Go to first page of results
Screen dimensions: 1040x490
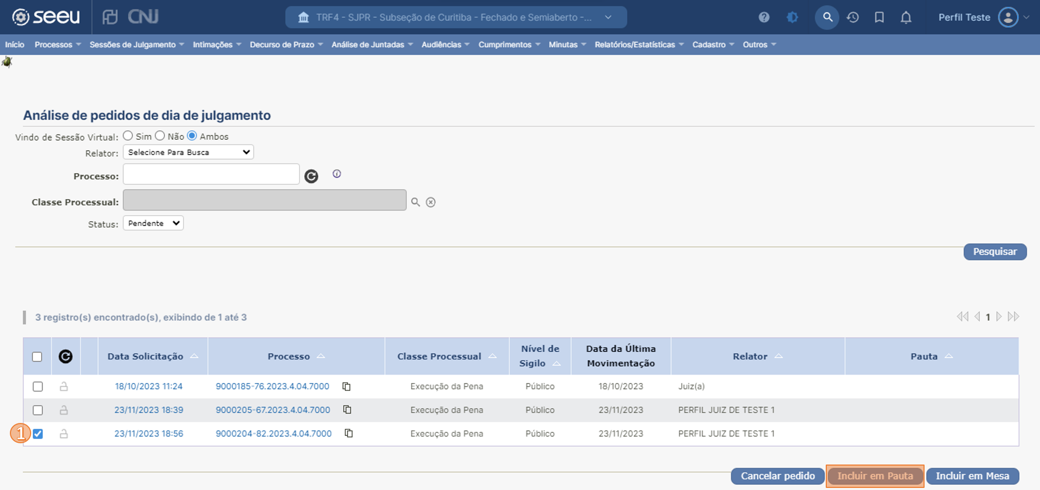tap(963, 316)
